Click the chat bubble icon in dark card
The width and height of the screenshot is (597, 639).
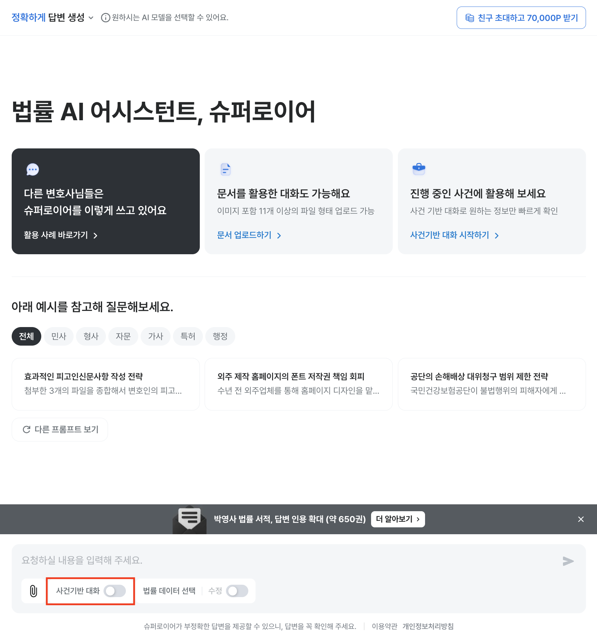point(33,169)
